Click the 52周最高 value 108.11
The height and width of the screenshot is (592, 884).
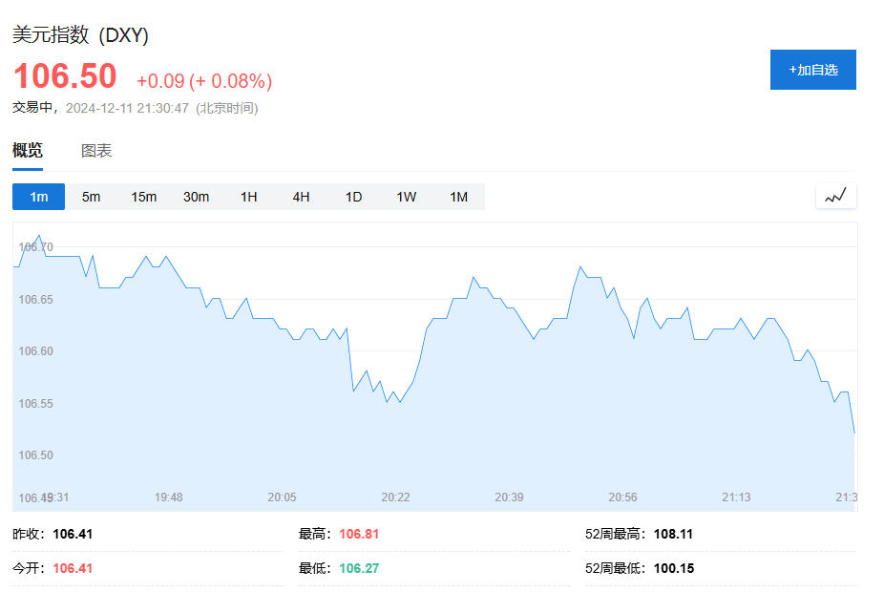[x=673, y=534]
